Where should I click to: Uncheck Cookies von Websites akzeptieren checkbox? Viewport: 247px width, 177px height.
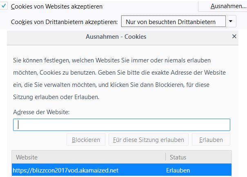tap(4, 7)
